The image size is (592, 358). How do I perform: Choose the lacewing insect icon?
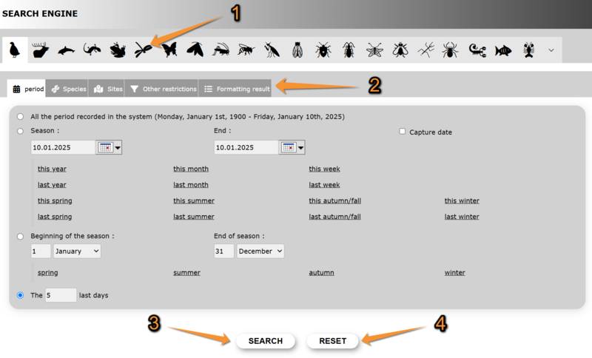(x=374, y=50)
